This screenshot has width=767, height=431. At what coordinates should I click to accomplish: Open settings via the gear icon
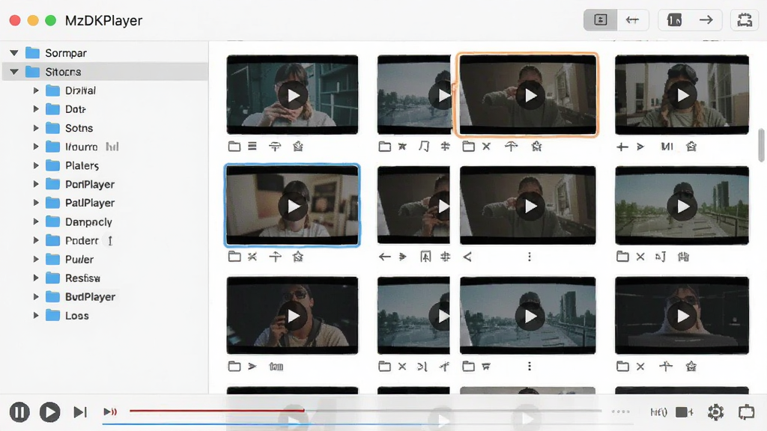point(715,412)
